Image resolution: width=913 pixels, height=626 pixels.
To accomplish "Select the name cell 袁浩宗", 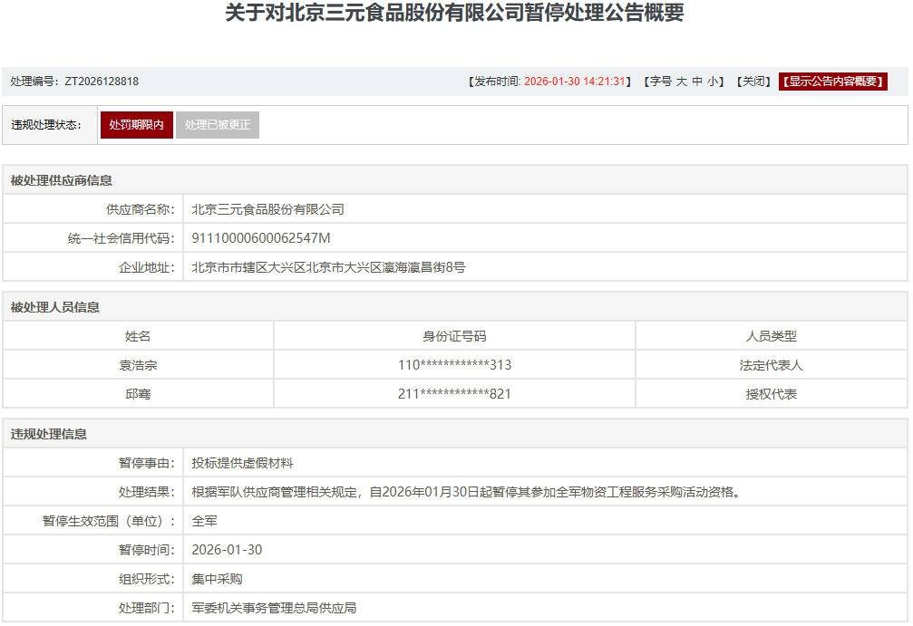I will click(138, 365).
